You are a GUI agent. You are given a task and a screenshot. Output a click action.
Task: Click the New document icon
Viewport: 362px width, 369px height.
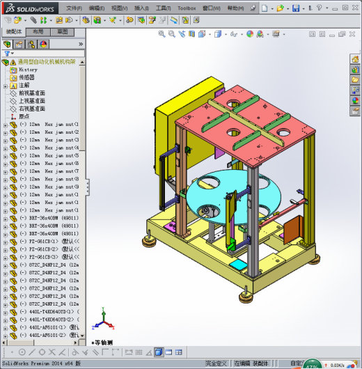(x=265, y=8)
